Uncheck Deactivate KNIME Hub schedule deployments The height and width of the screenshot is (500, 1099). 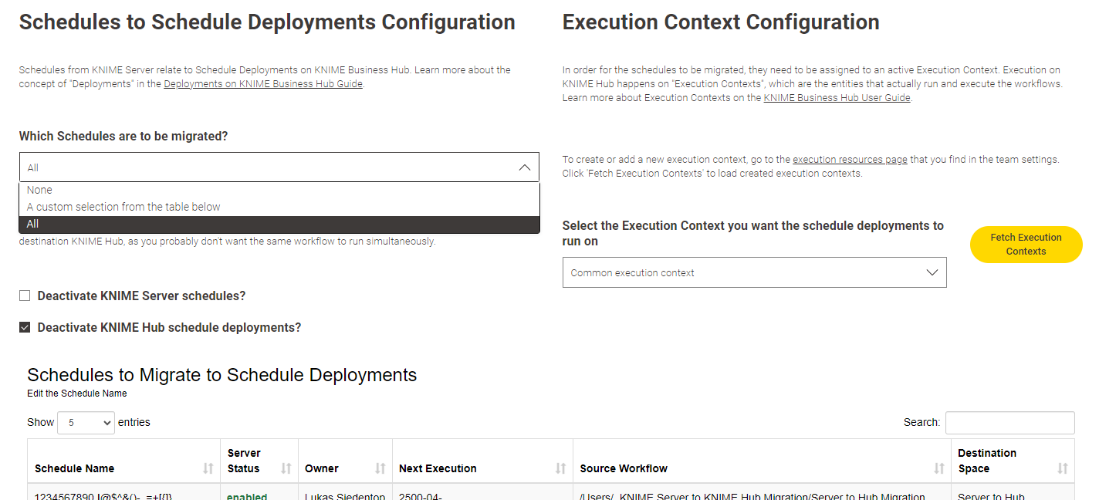pyautogui.click(x=25, y=328)
